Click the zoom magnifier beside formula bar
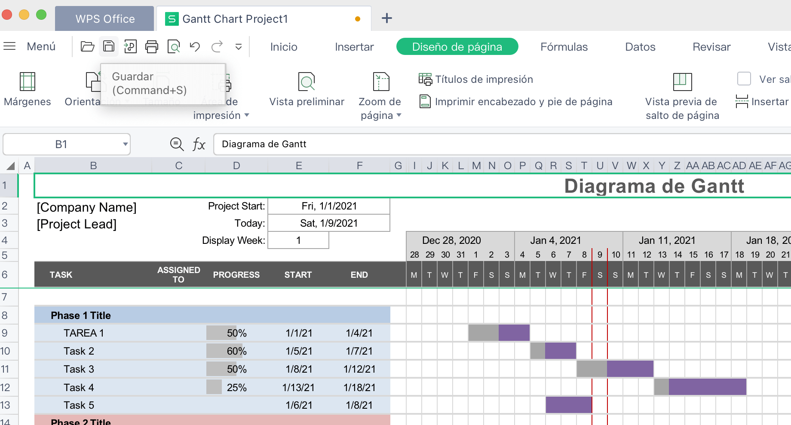The width and height of the screenshot is (791, 425). pyautogui.click(x=177, y=144)
